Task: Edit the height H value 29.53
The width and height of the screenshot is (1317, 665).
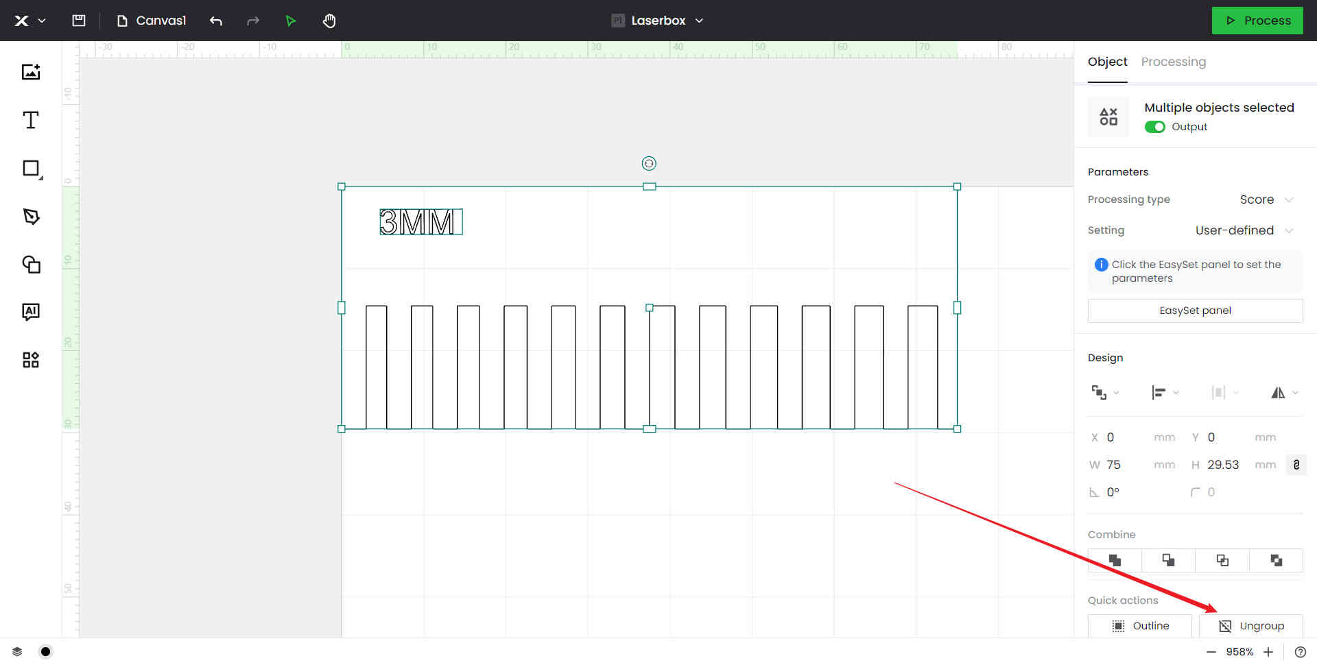Action: tap(1233, 465)
